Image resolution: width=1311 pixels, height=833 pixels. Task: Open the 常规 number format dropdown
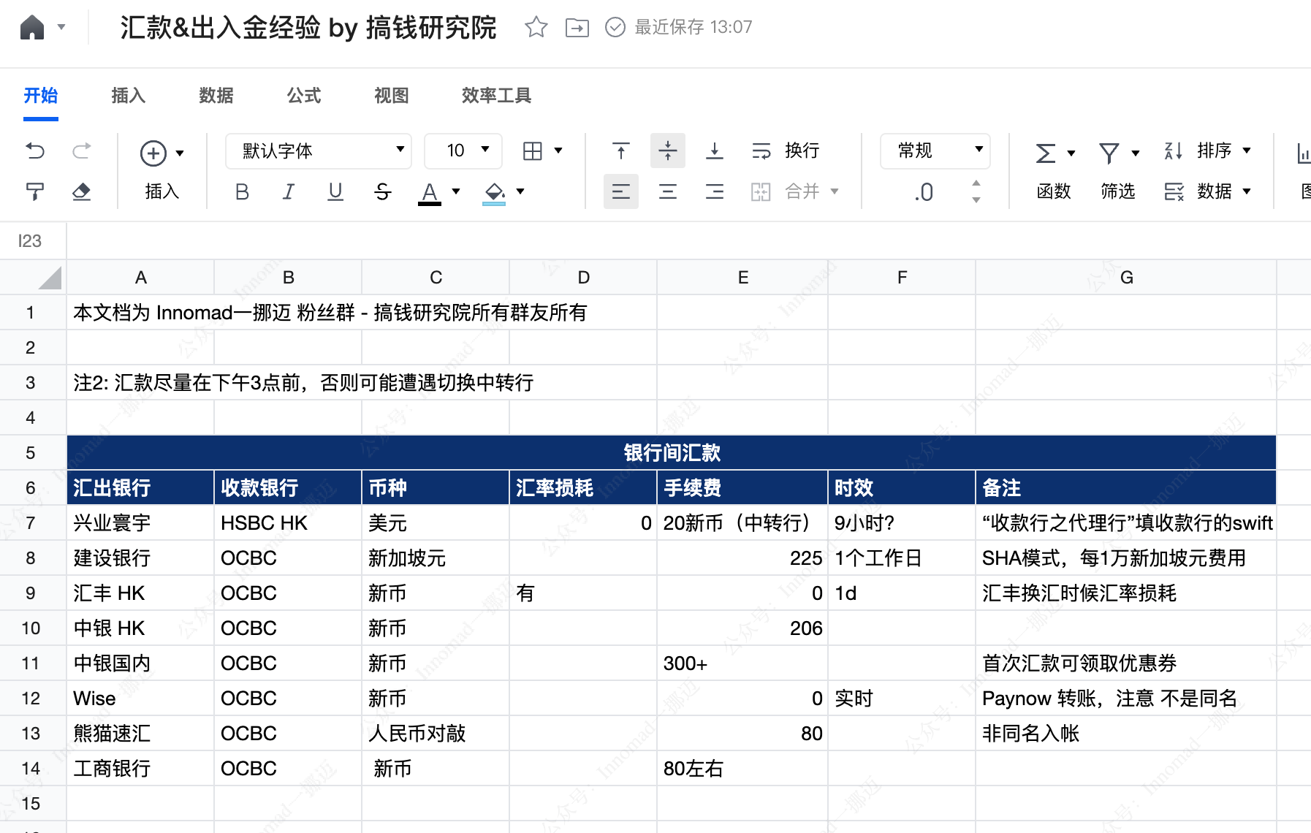pyautogui.click(x=935, y=151)
